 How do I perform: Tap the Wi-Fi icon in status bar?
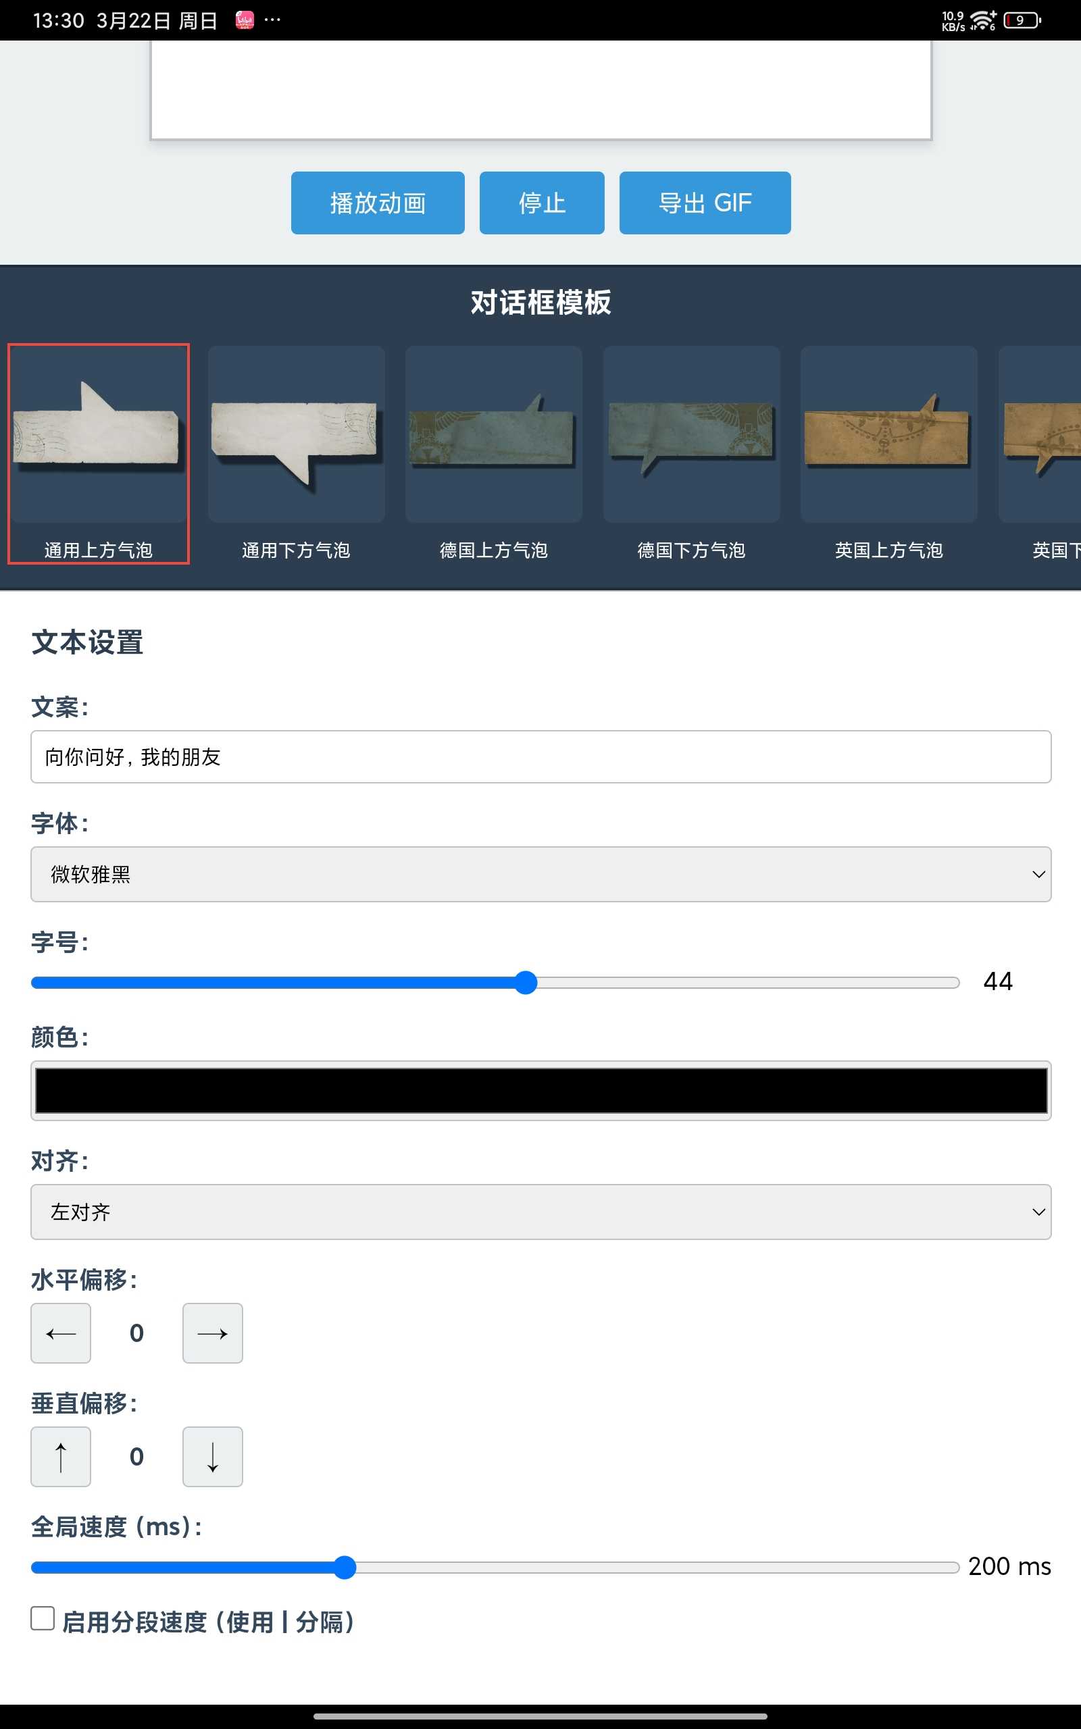(x=984, y=20)
